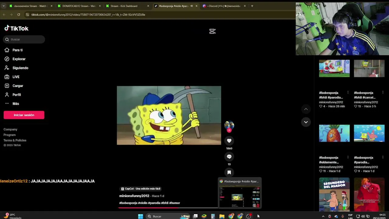Click the #violin hashtag in the caption
Screen dimensions: 389x219
[143, 203]
